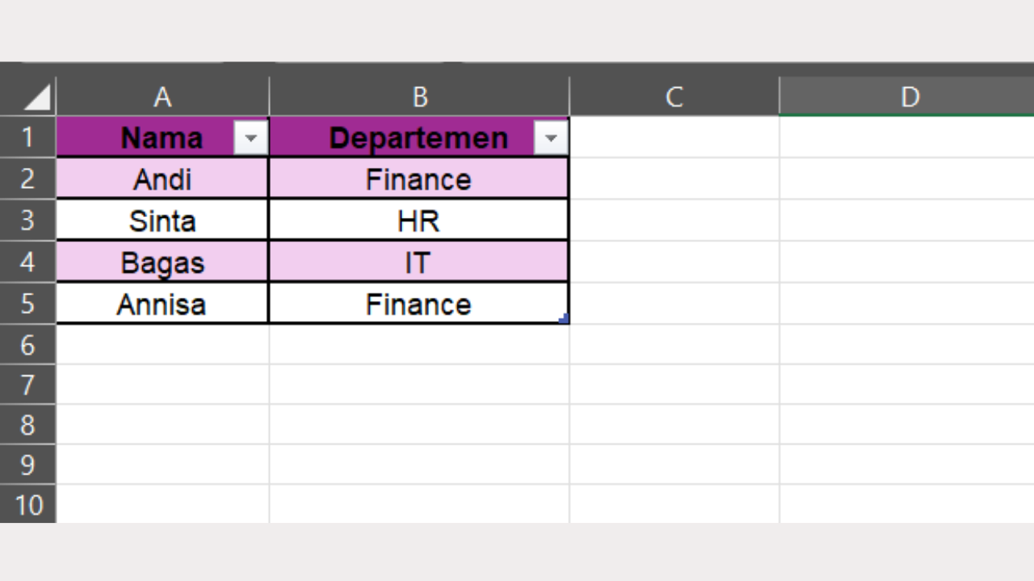Select the cell containing Annisa
The image size is (1034, 581).
[x=162, y=304]
